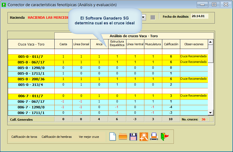Click the Fecha de Análisis date field

pyautogui.click(x=199, y=16)
